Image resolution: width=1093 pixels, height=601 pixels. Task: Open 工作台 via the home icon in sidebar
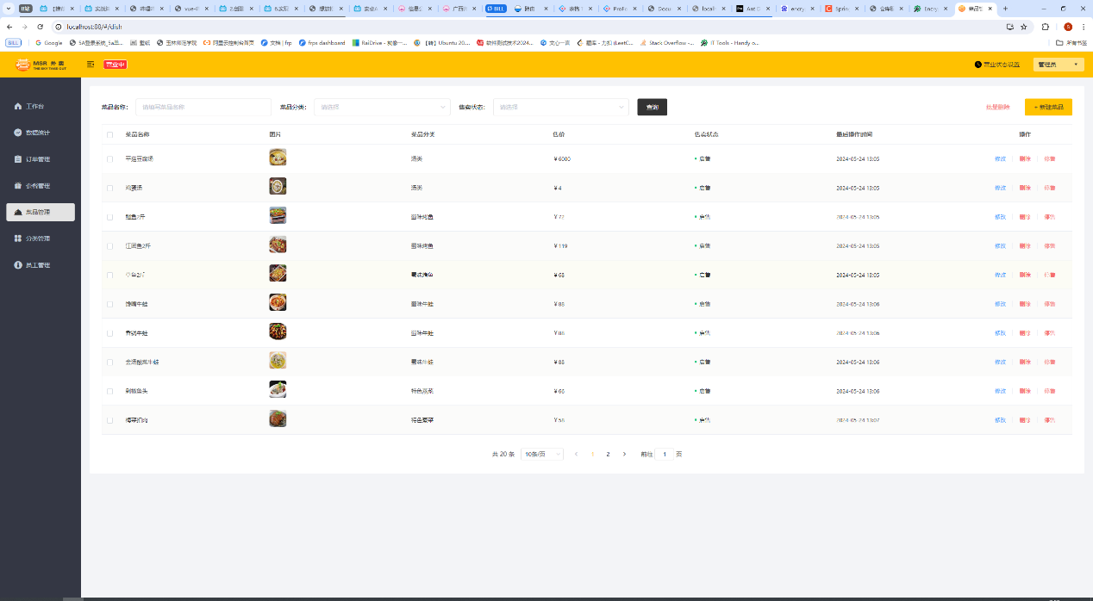(18, 107)
